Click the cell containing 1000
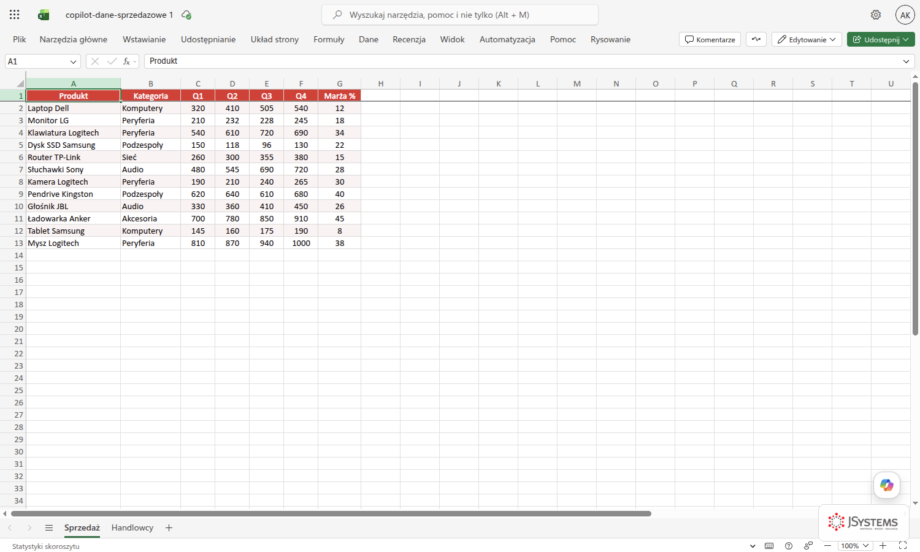Screen dimensions: 920x552 coord(301,243)
